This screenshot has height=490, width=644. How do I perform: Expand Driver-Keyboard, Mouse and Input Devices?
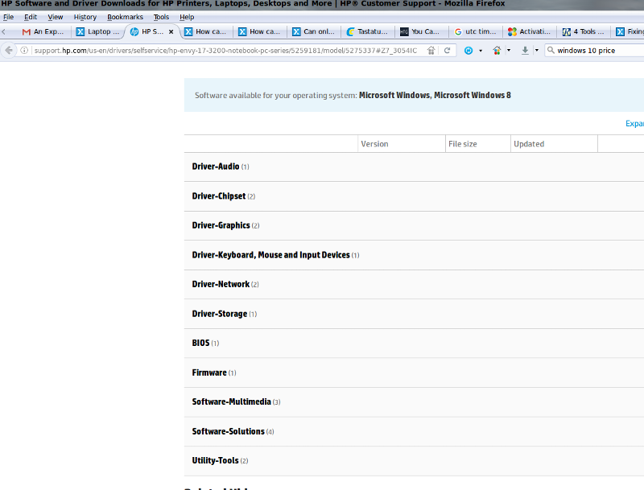[414, 255]
